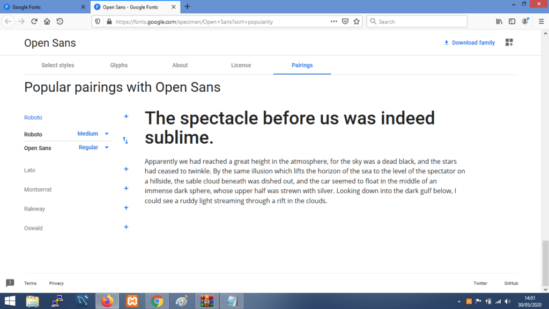View site security padlock info

pos(109,21)
